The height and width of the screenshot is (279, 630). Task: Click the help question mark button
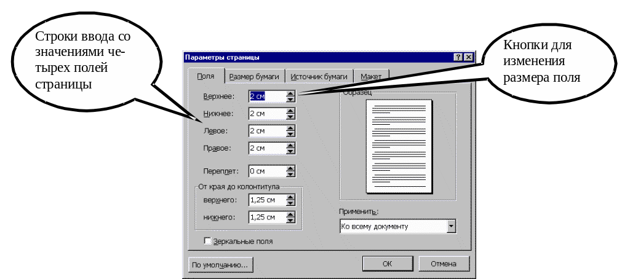[458, 57]
